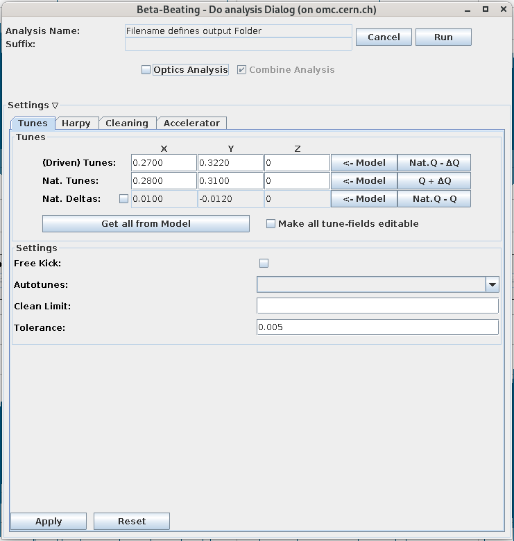
Task: Open the Cleaning tab
Action: [x=127, y=123]
